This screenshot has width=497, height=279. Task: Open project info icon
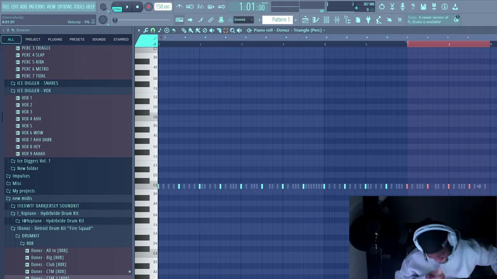point(445,7)
